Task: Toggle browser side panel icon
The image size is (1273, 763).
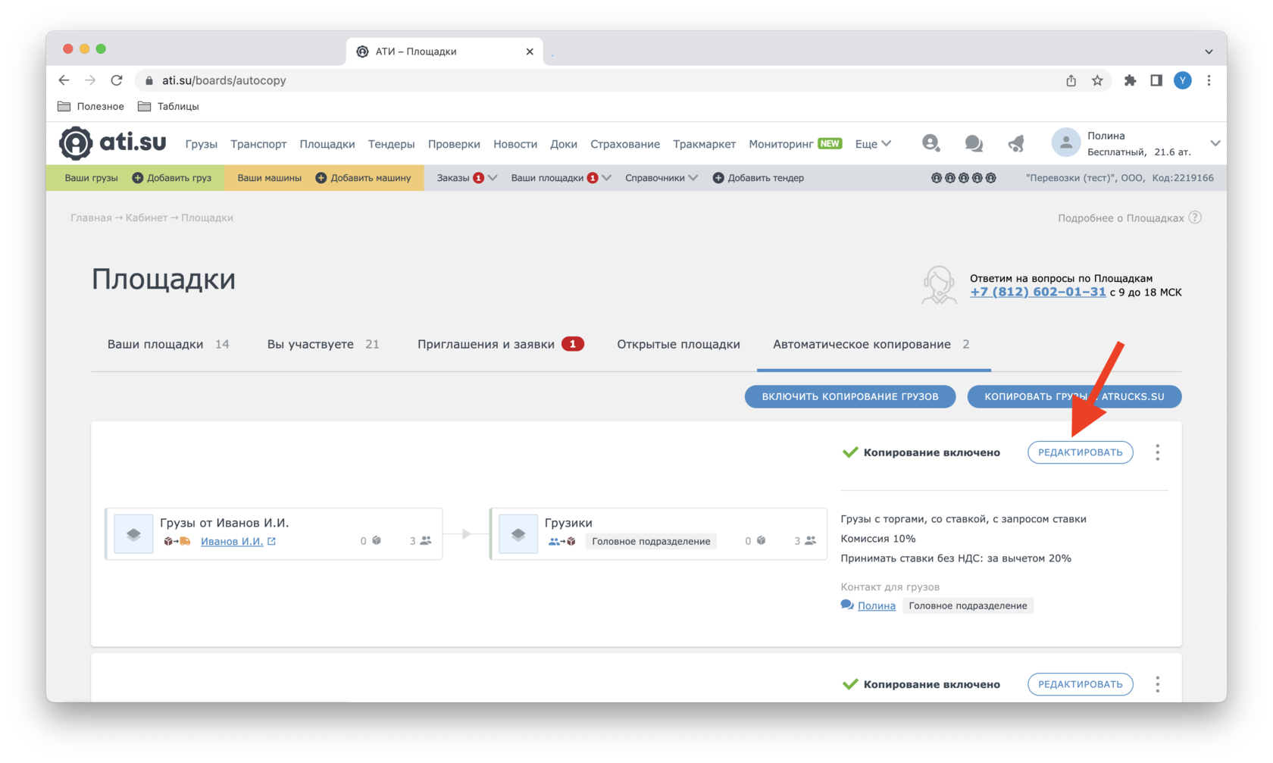Action: (x=1156, y=80)
